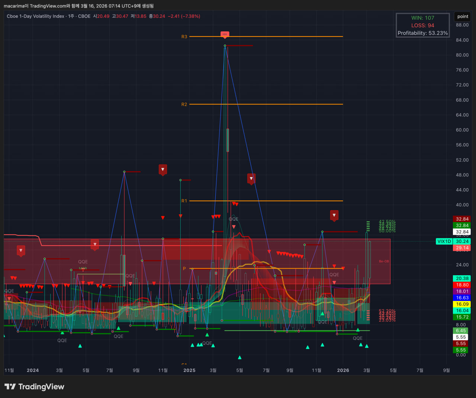The image size is (476, 398).
Task: Click the red sell arrow label right of the April 2025 spike
Action: (251, 179)
